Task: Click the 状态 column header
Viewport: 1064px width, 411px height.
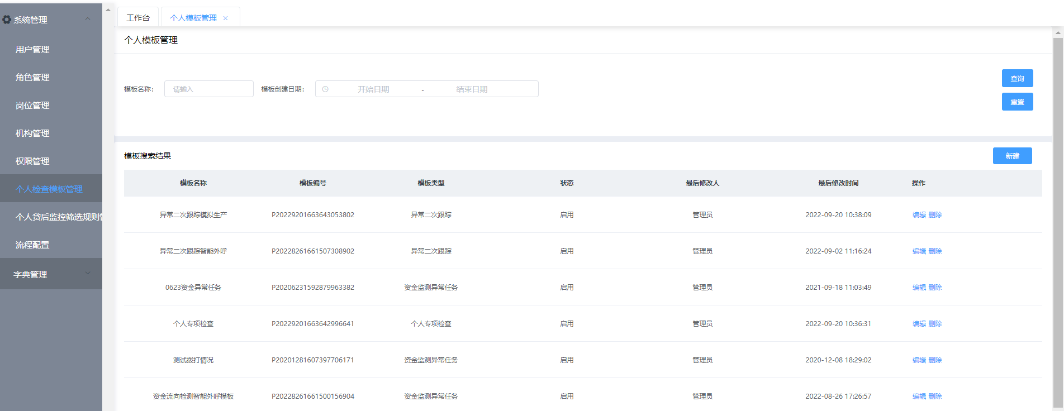Action: [x=567, y=183]
